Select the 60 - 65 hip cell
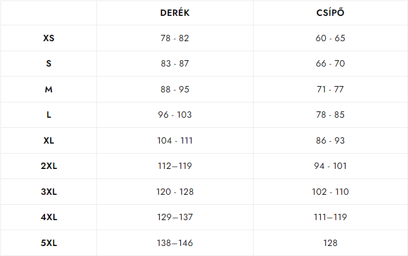This screenshot has height=256, width=408. click(330, 38)
